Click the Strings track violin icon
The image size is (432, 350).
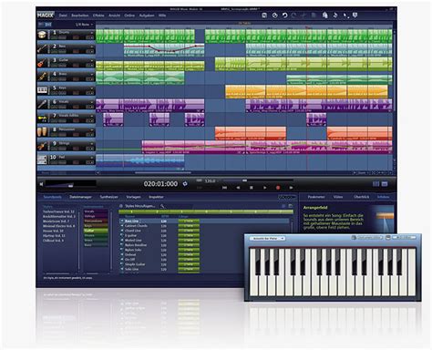coord(42,146)
